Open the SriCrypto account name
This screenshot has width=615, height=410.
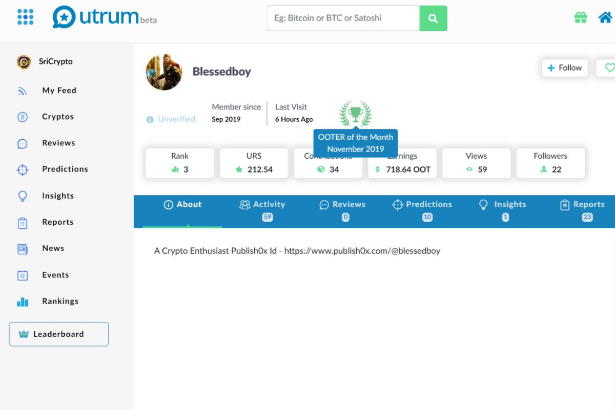[x=56, y=61]
